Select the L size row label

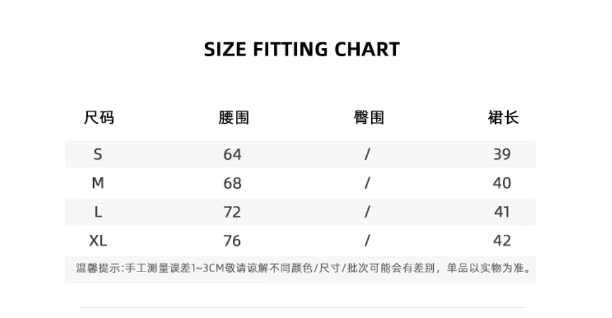point(98,212)
